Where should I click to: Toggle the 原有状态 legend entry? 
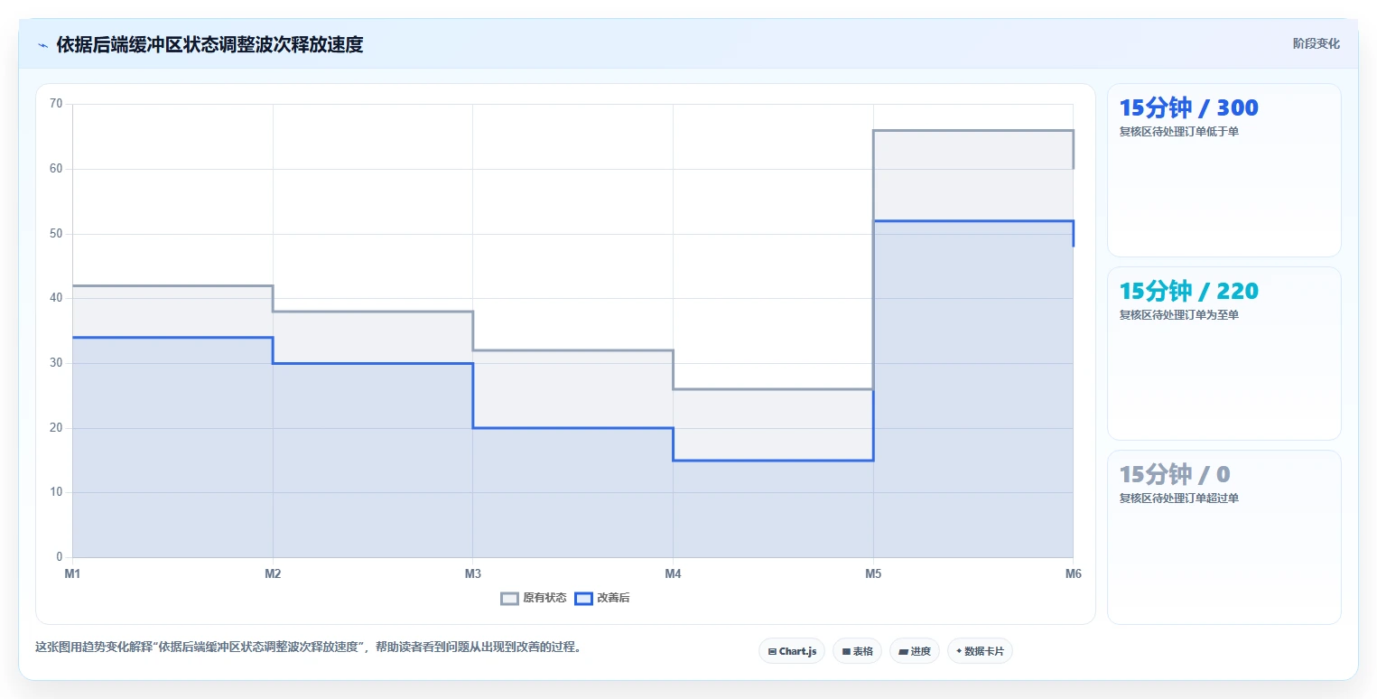point(534,598)
